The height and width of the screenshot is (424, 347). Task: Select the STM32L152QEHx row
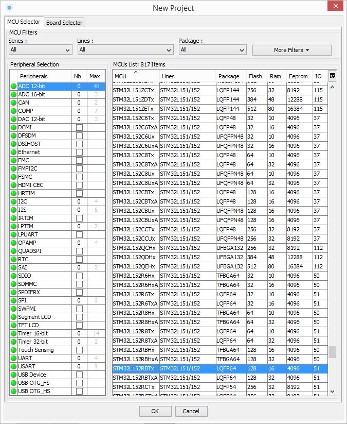click(x=220, y=267)
